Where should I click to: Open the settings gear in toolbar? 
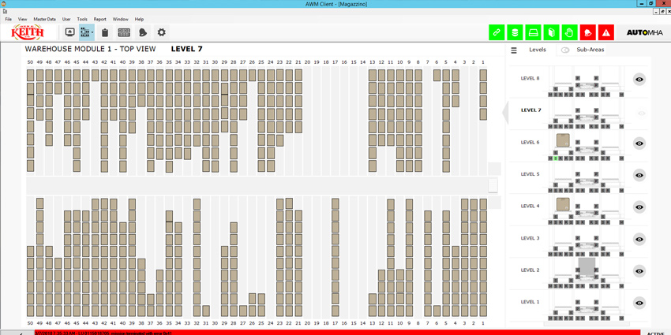(161, 32)
